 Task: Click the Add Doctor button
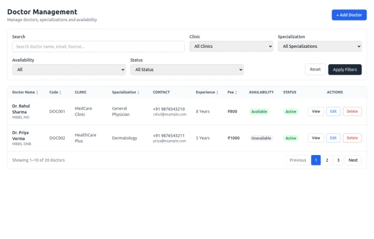point(349,15)
